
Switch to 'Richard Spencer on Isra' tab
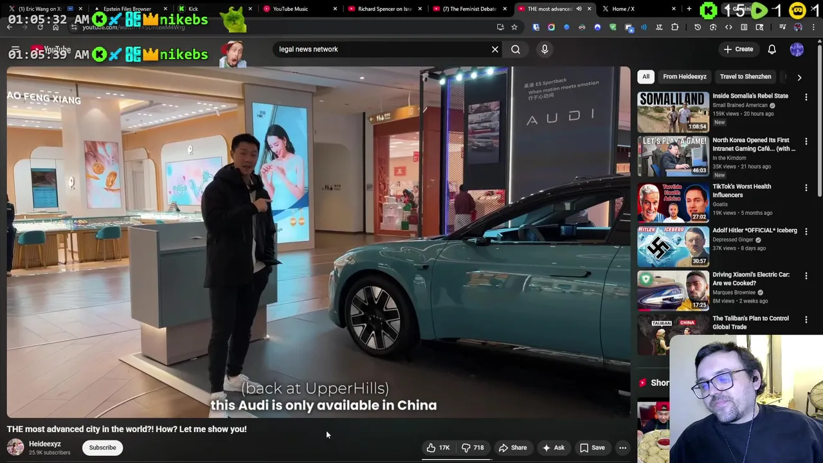384,9
